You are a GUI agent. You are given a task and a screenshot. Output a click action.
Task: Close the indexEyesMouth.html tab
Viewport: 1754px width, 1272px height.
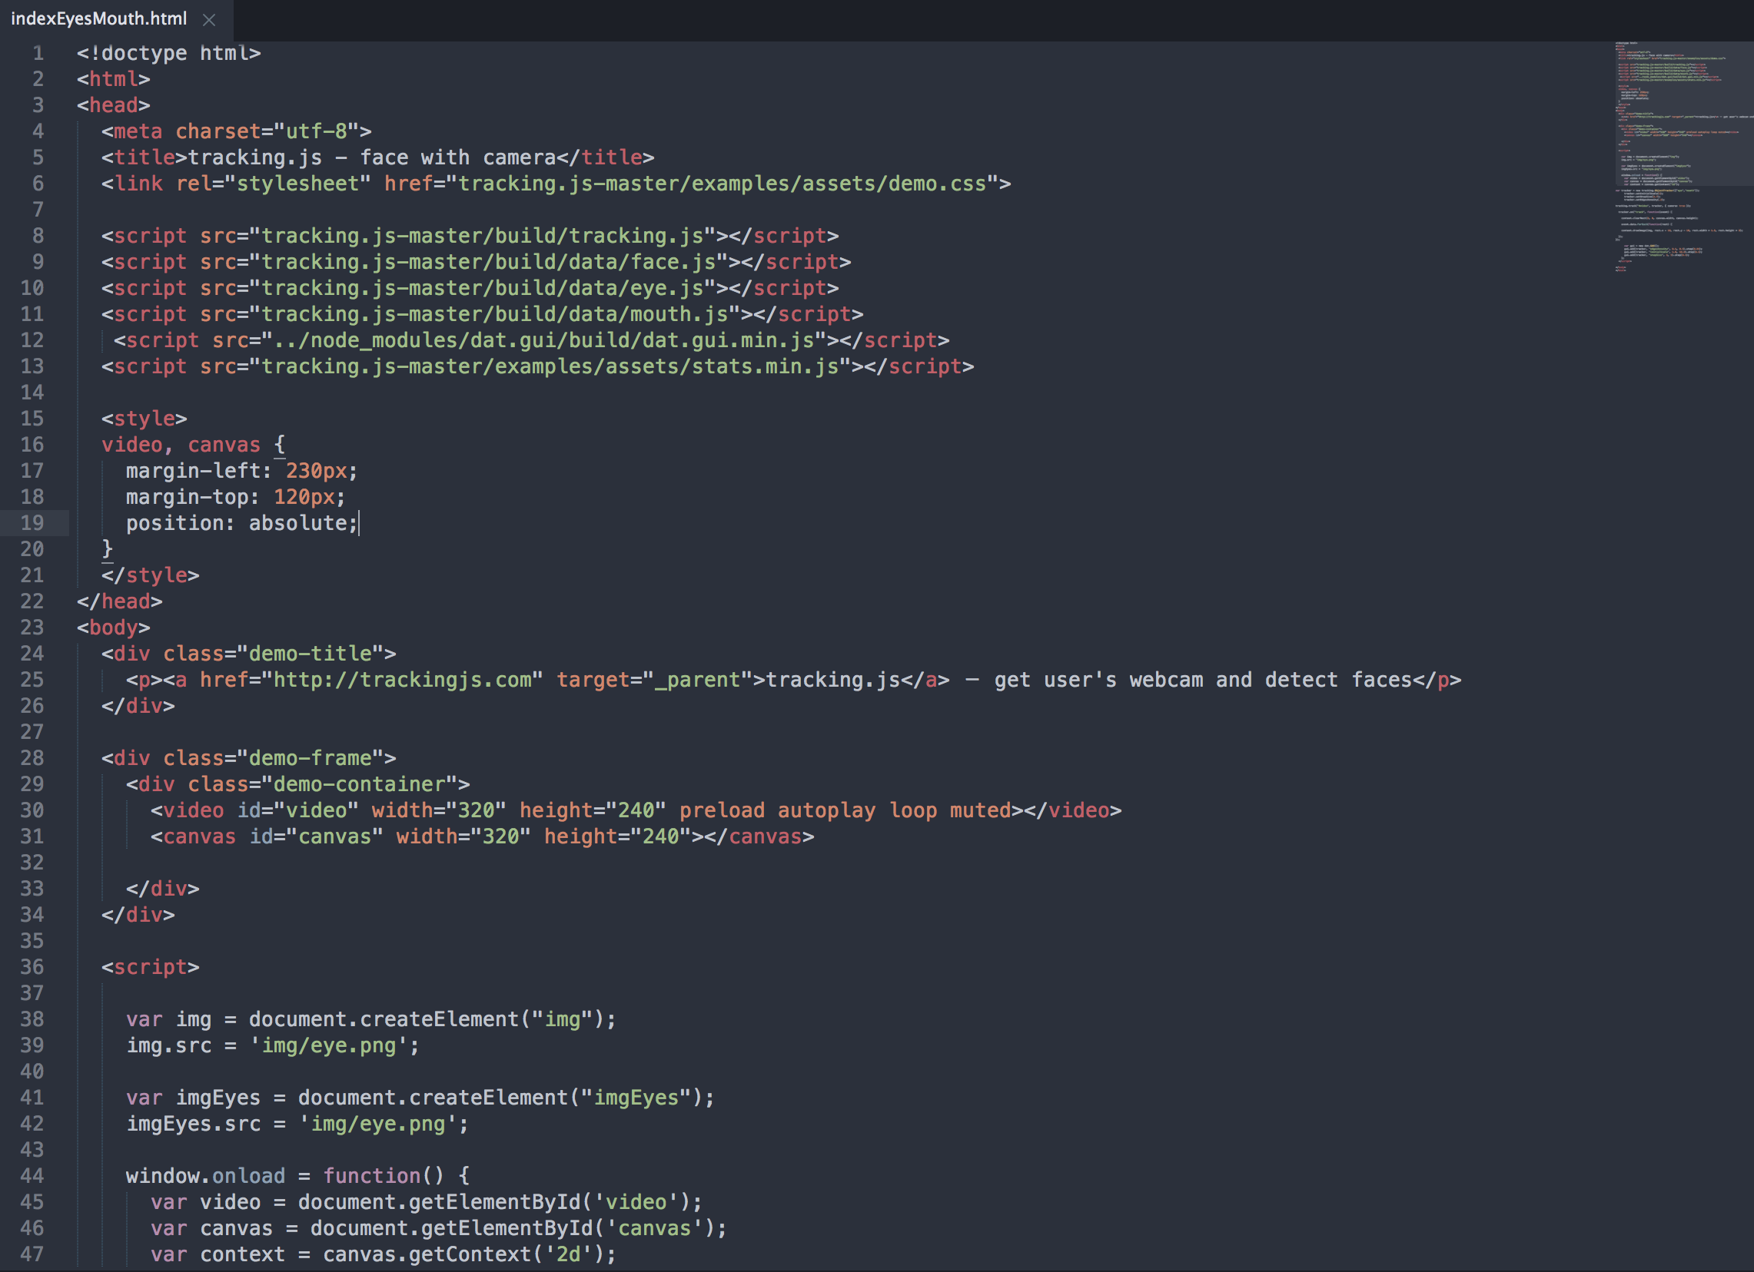[x=208, y=19]
